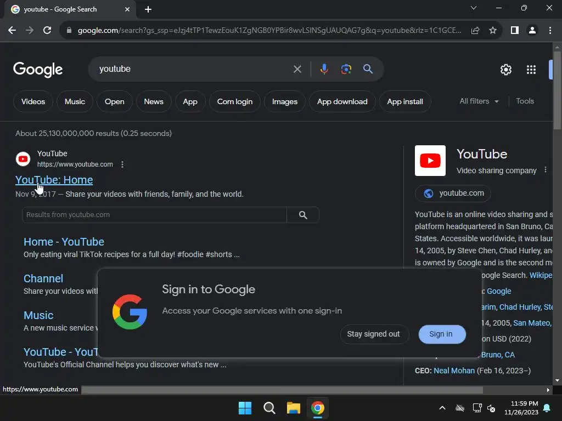Image resolution: width=562 pixels, height=421 pixels.
Task: Click the Results from youtube.com search field
Action: pos(154,215)
